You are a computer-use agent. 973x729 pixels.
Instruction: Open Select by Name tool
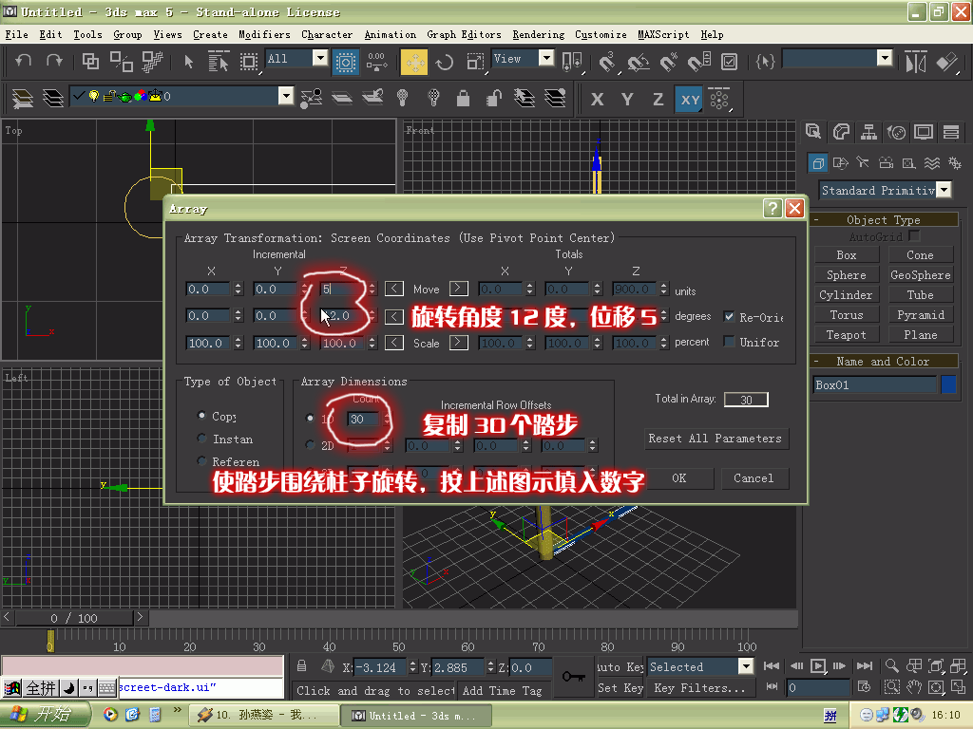point(218,61)
